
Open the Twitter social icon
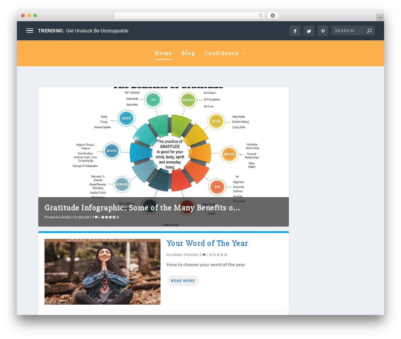pyautogui.click(x=309, y=31)
